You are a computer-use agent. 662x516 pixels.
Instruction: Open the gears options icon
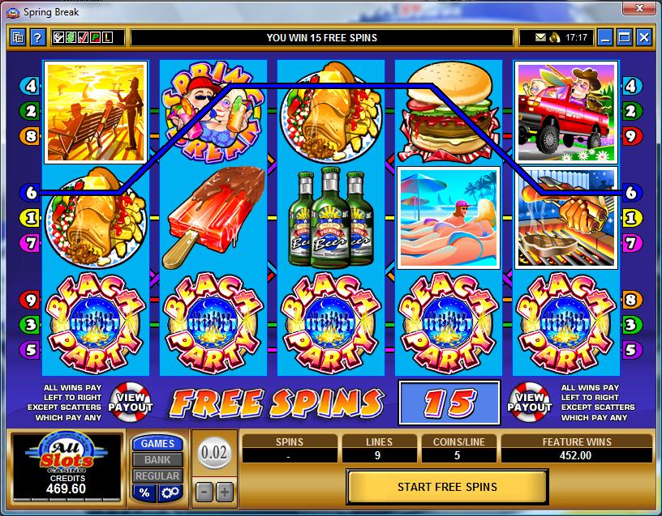[170, 493]
